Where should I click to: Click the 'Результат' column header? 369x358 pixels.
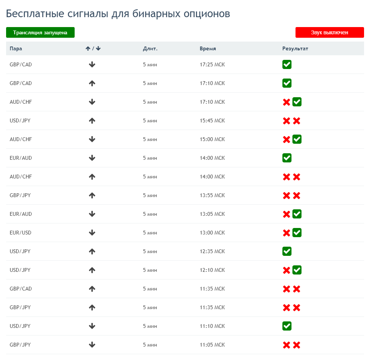[295, 48]
